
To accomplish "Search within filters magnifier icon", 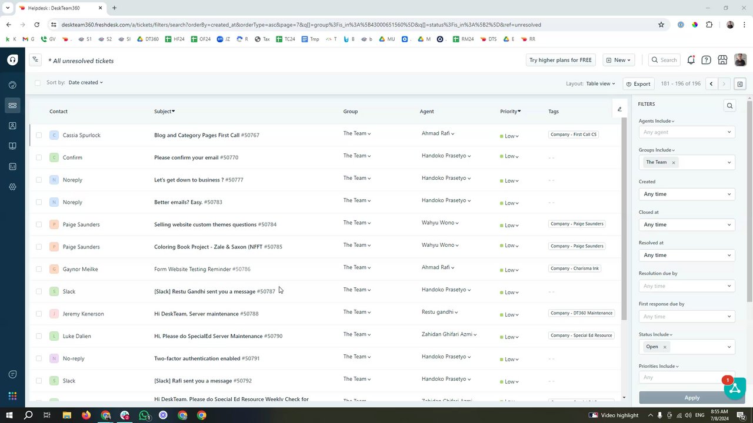I will (x=729, y=106).
